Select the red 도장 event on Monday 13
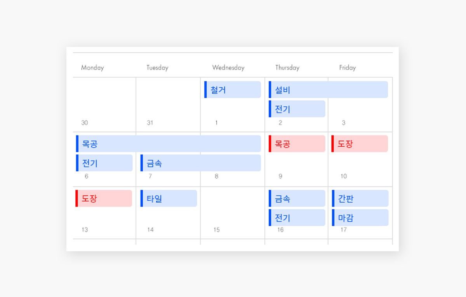 point(104,199)
